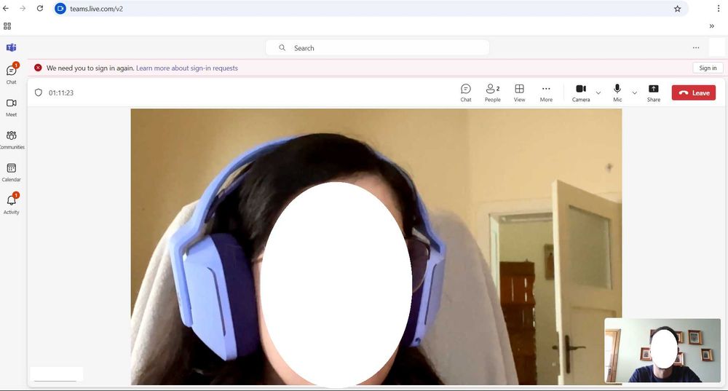
Task: Click the site info icon in address bar
Action: coord(60,8)
